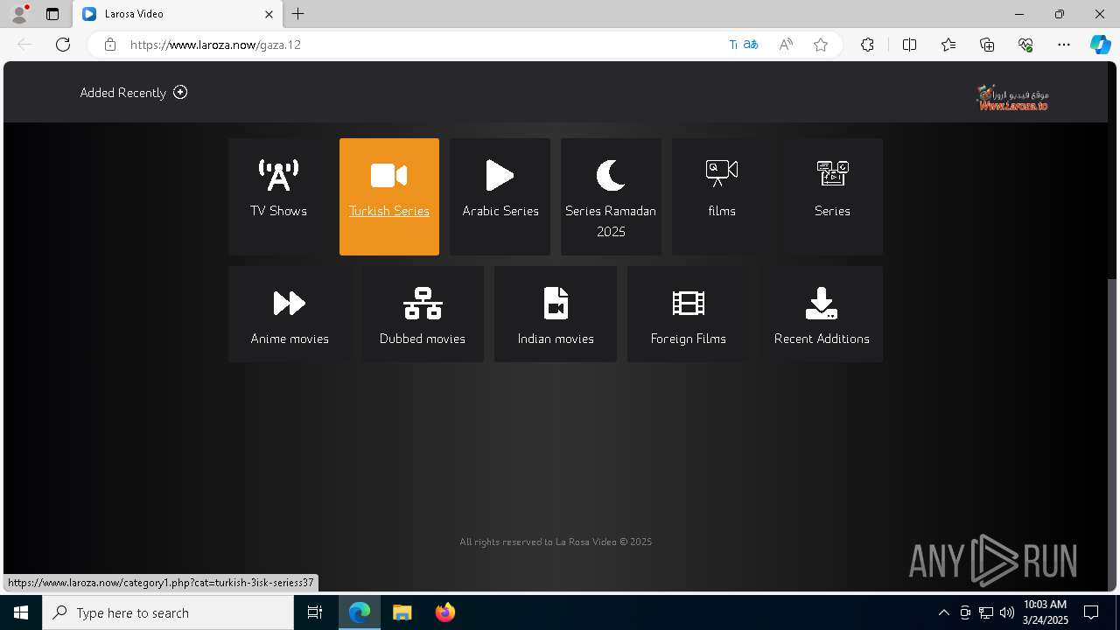Open the volume control
Image resolution: width=1120 pixels, height=630 pixels.
point(1007,612)
